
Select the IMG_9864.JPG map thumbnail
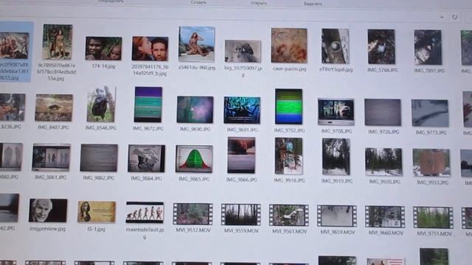click(146, 159)
